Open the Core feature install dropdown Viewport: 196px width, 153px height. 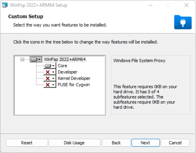pyautogui.click(x=50, y=66)
